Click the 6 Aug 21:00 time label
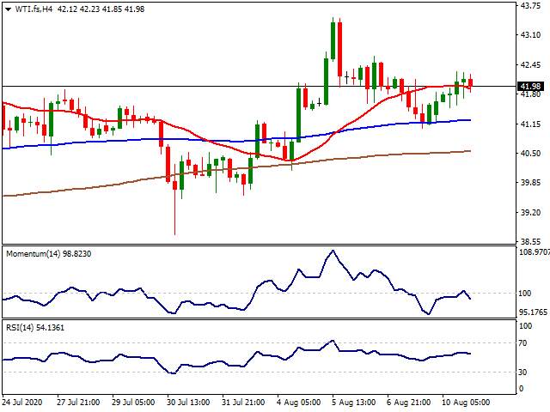The height and width of the screenshot is (412, 550). tap(408, 403)
